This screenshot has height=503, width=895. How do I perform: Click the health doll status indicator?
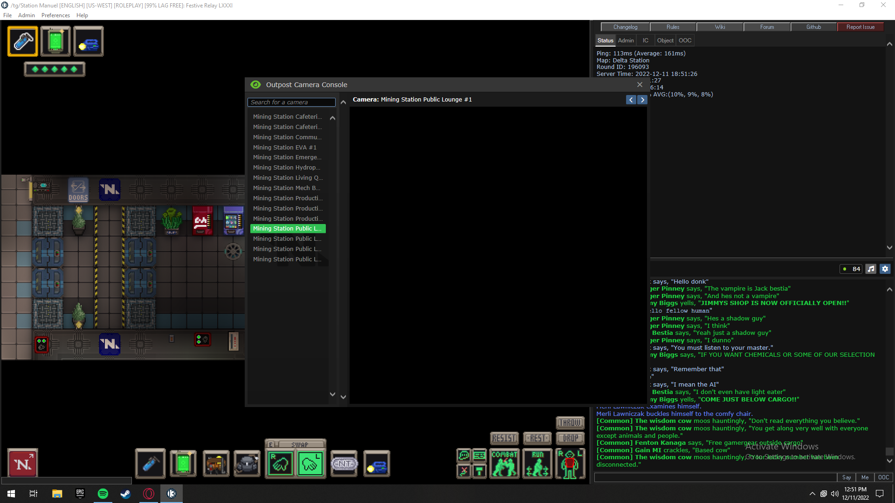pos(570,463)
